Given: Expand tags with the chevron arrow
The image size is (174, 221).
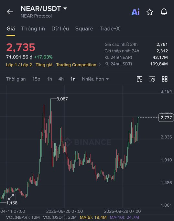Looking at the screenshot, I should 100,65.
